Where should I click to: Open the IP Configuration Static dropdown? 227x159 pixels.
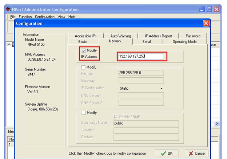(162, 88)
